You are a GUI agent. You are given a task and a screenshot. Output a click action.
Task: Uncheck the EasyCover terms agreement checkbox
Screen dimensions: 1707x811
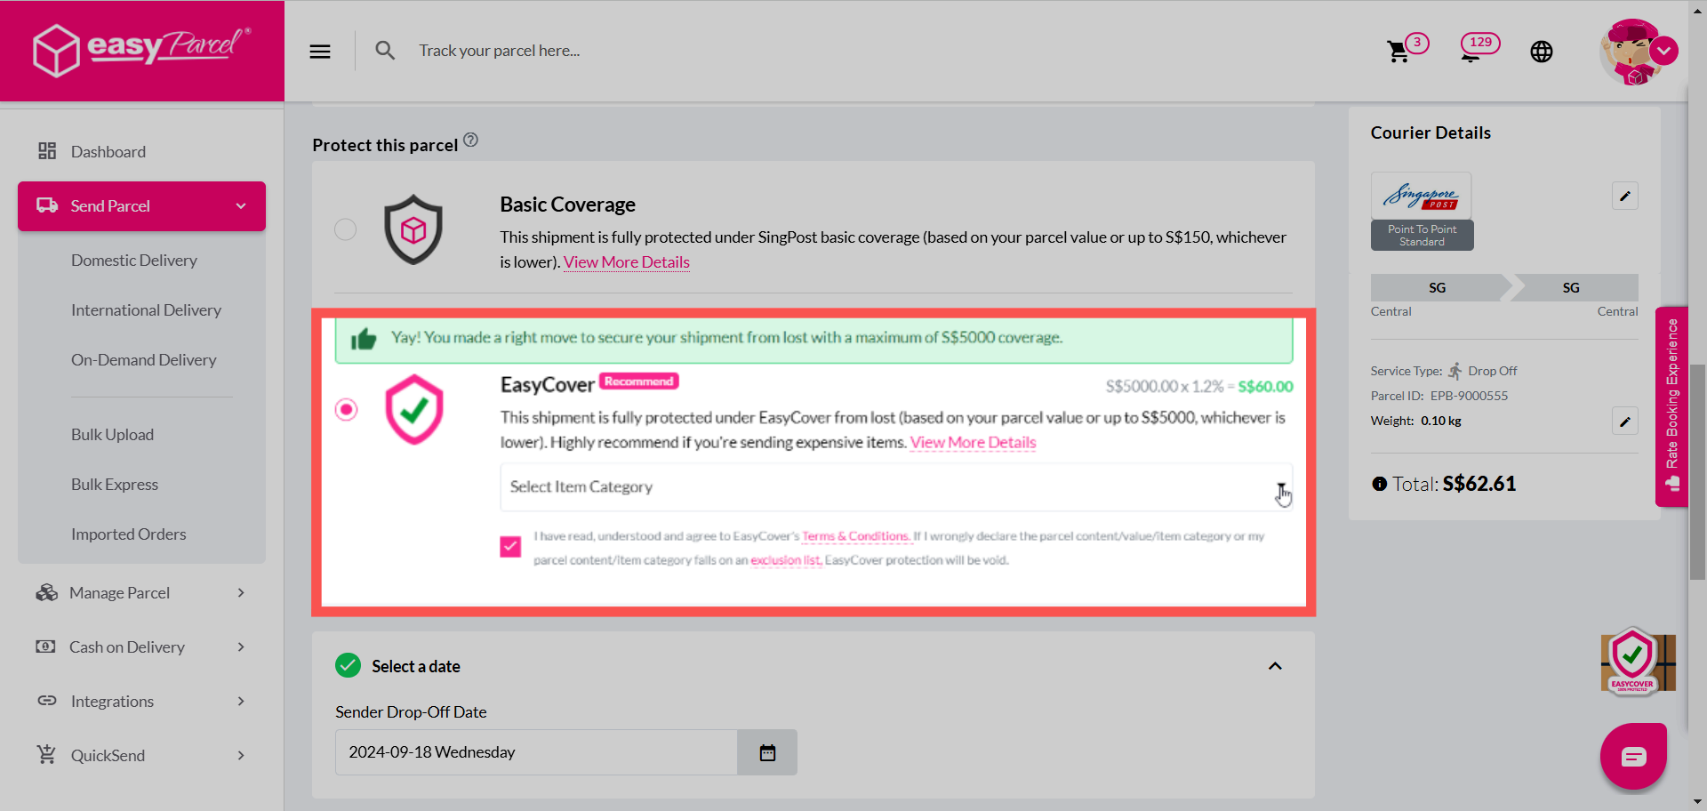[510, 547]
